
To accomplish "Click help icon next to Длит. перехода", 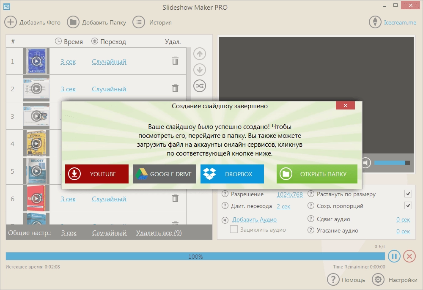I will click(x=225, y=205).
